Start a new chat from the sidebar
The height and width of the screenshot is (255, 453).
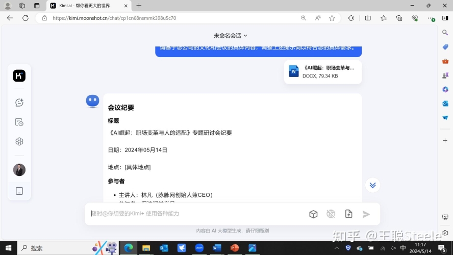[x=19, y=103]
